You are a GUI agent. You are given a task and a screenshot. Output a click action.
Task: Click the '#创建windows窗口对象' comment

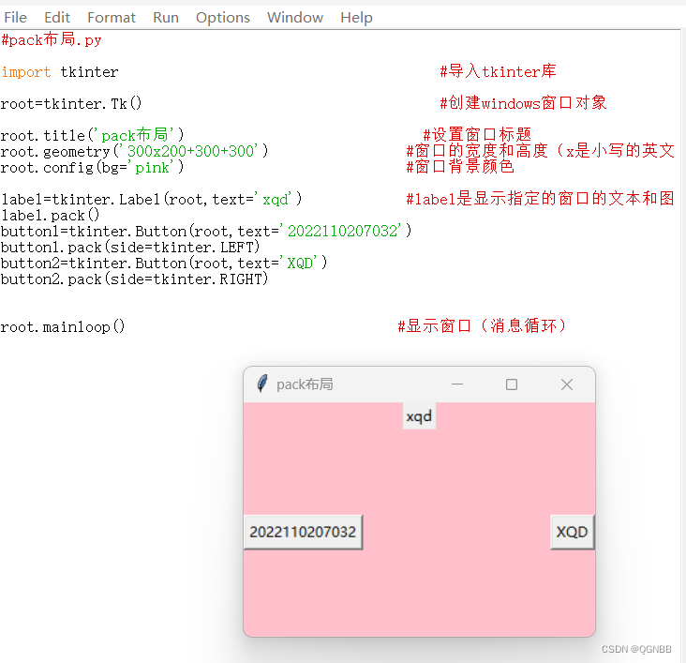click(x=523, y=103)
